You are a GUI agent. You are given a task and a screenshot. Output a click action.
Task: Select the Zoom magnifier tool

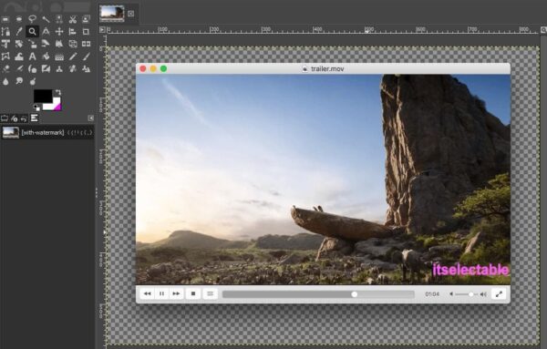click(x=32, y=32)
